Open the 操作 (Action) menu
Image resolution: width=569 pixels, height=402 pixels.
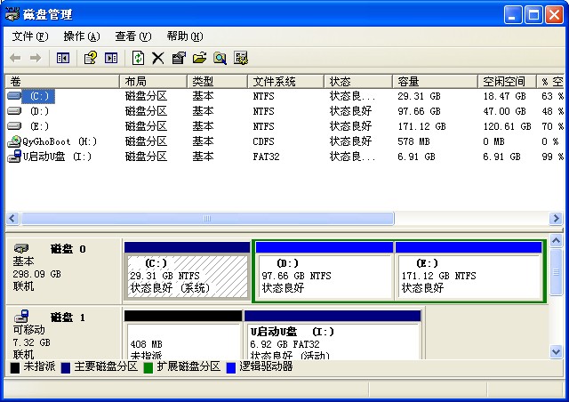(81, 36)
